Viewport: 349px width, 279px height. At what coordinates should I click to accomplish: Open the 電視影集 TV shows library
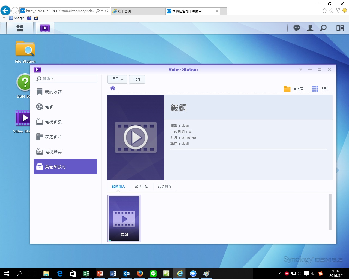[65, 122]
